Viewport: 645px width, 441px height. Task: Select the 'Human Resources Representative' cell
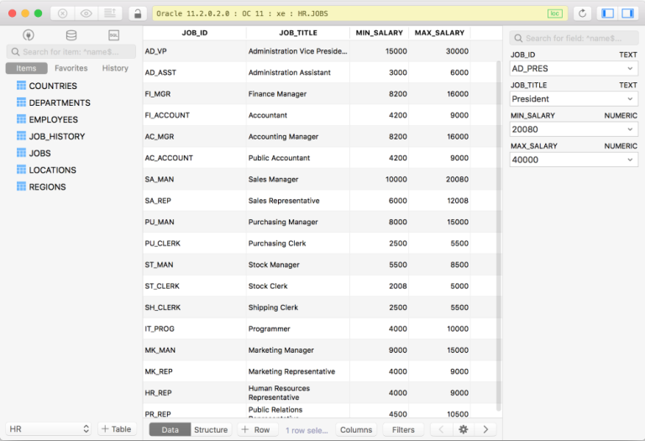[298, 393]
